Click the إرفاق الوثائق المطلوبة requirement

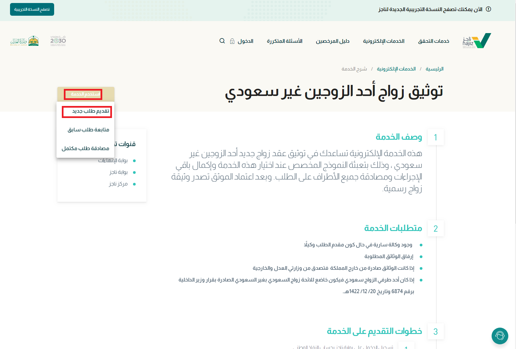pyautogui.click(x=389, y=256)
